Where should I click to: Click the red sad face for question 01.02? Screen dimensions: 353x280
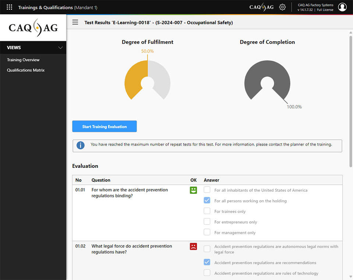[x=193, y=247]
